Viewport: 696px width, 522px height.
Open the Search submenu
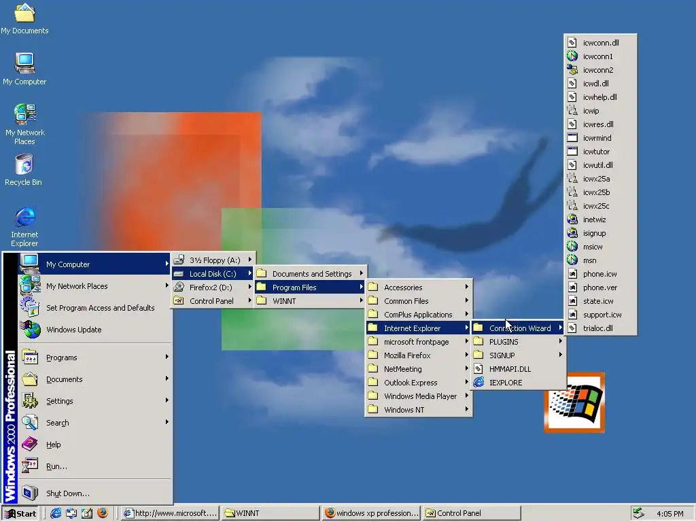coord(94,423)
